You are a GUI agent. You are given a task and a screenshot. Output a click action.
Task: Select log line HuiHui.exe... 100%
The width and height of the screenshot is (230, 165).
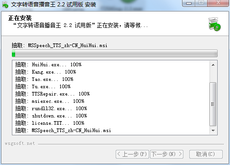click(48, 64)
